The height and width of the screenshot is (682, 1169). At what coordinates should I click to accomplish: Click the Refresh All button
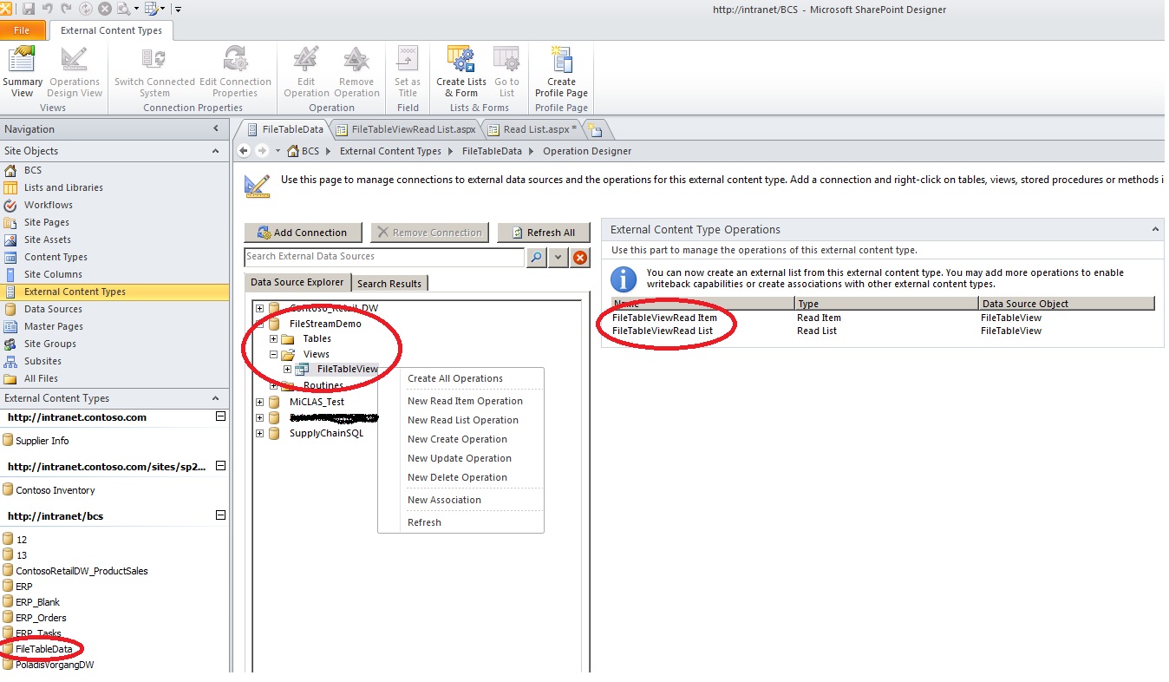pyautogui.click(x=544, y=233)
